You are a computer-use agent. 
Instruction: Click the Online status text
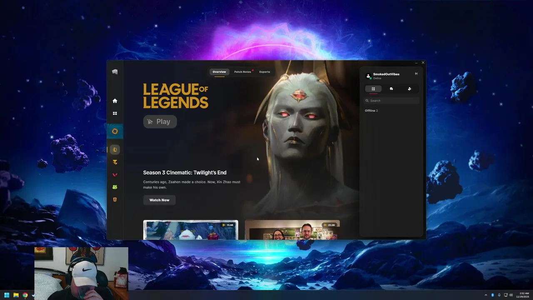tap(377, 78)
